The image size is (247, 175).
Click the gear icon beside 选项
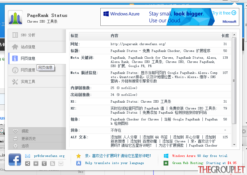point(15,146)
